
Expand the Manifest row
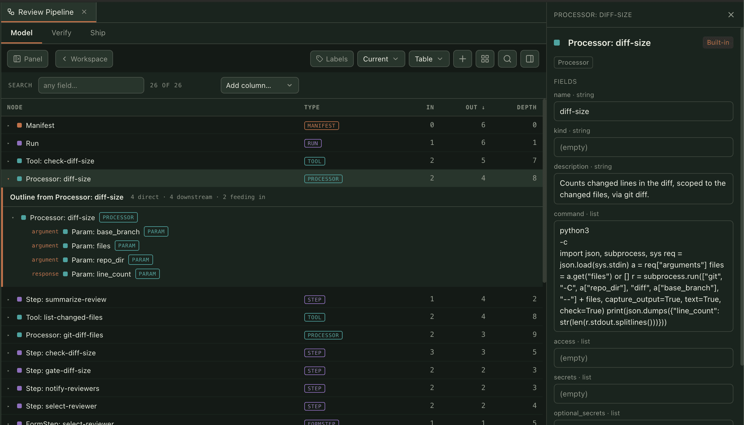[x=8, y=126]
